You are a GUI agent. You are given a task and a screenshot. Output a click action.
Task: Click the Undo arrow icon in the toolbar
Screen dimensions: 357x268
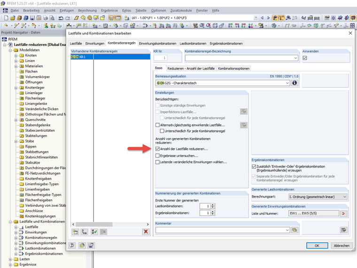(61, 18)
